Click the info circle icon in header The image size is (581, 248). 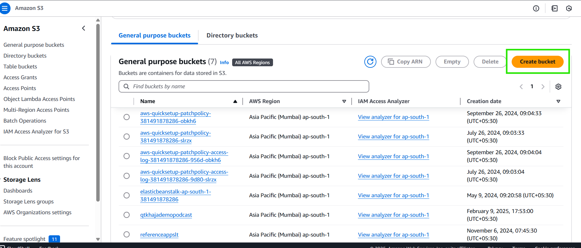pyautogui.click(x=536, y=8)
